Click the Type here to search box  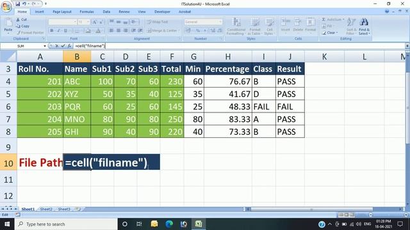[x=66, y=224]
